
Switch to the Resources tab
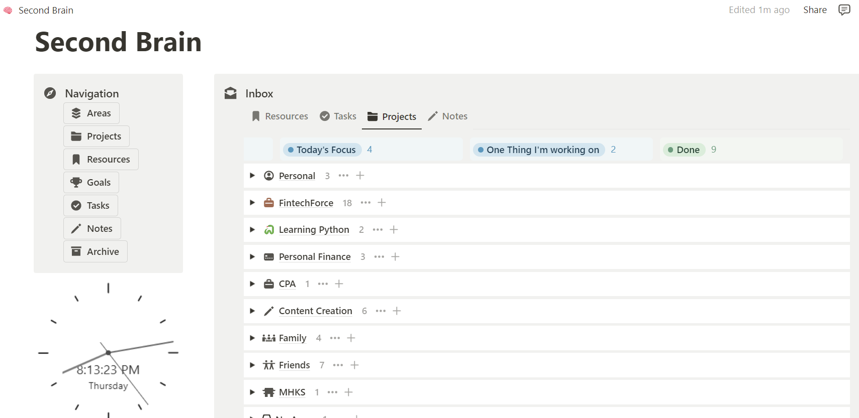[x=280, y=116]
